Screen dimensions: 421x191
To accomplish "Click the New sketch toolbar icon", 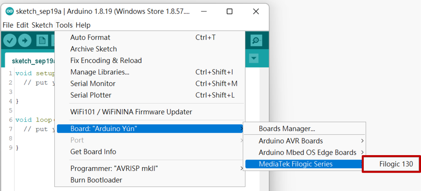I will pos(42,40).
